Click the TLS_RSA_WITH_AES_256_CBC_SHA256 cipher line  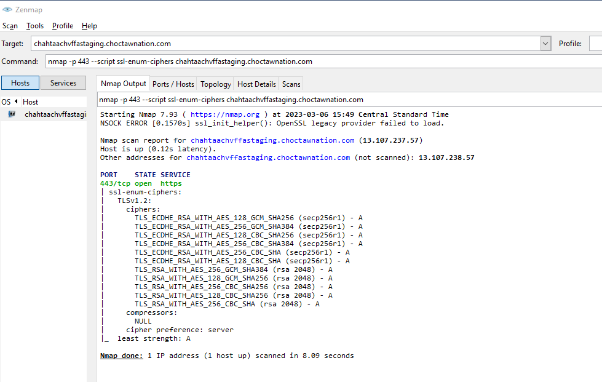click(x=234, y=287)
